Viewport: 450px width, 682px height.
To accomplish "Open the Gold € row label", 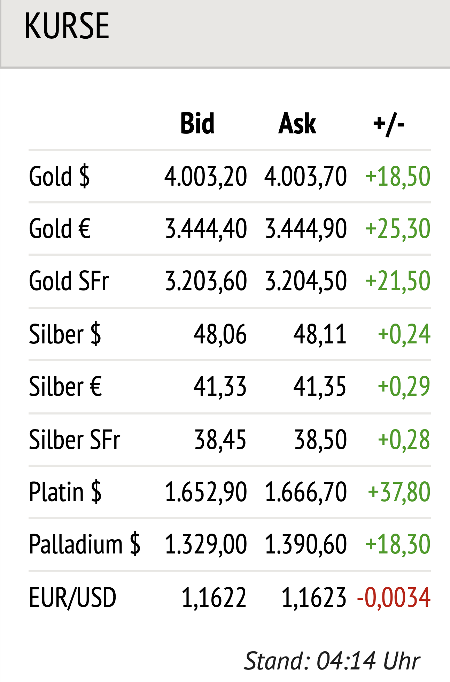I will coord(60,229).
